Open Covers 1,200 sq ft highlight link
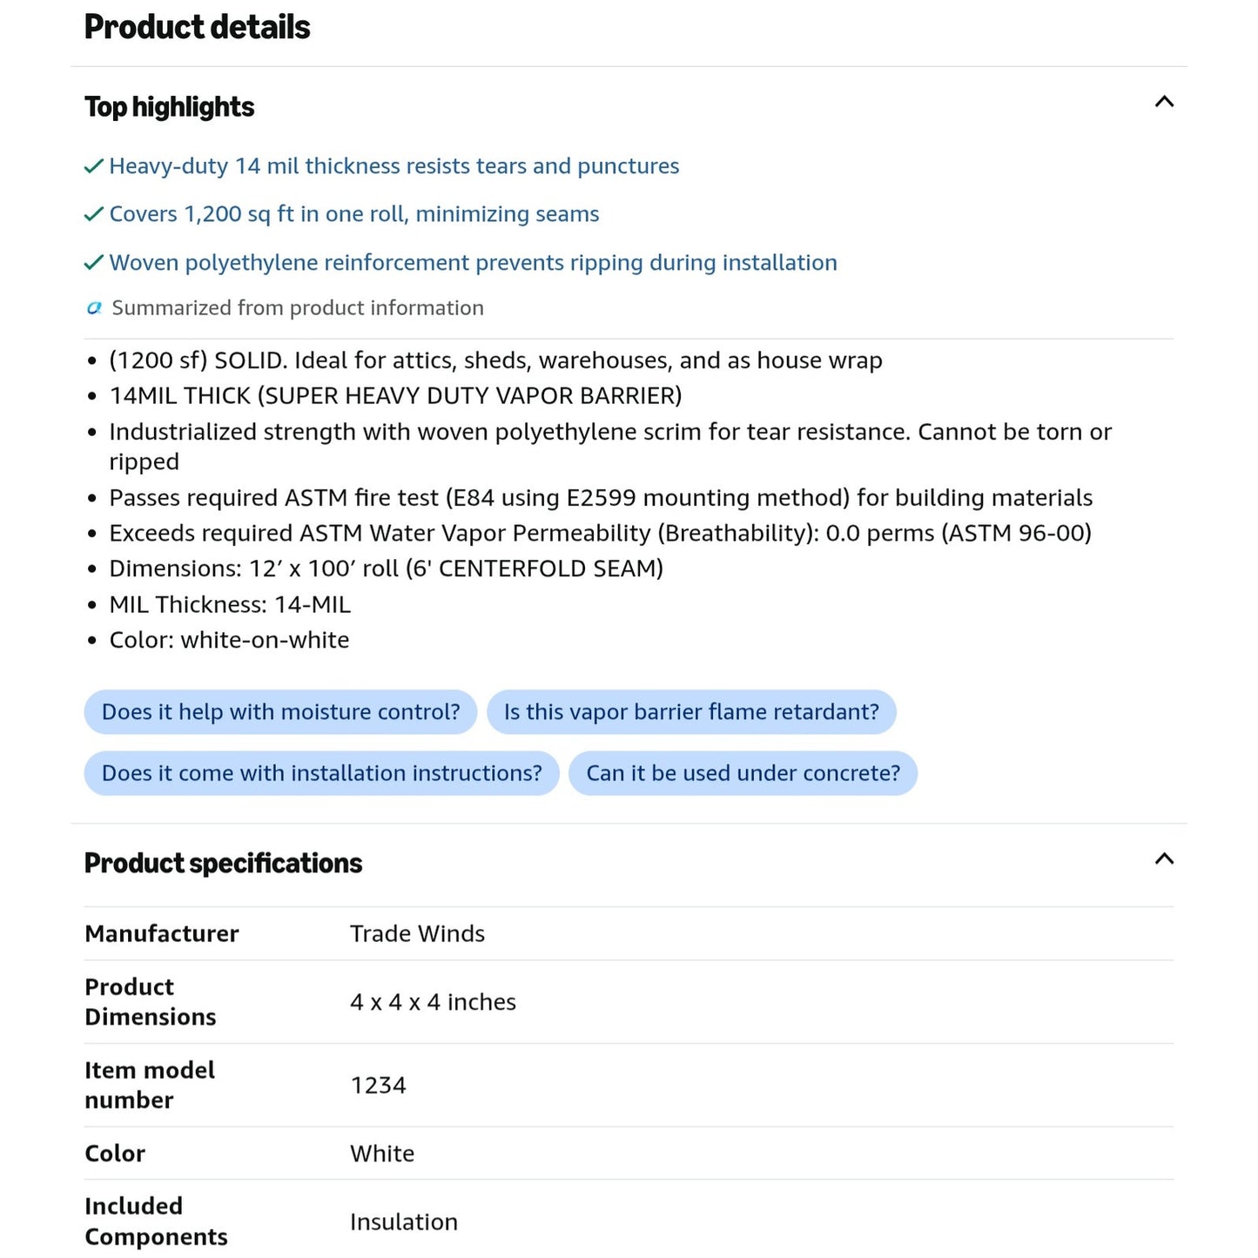This screenshot has width=1258, height=1258. click(354, 214)
